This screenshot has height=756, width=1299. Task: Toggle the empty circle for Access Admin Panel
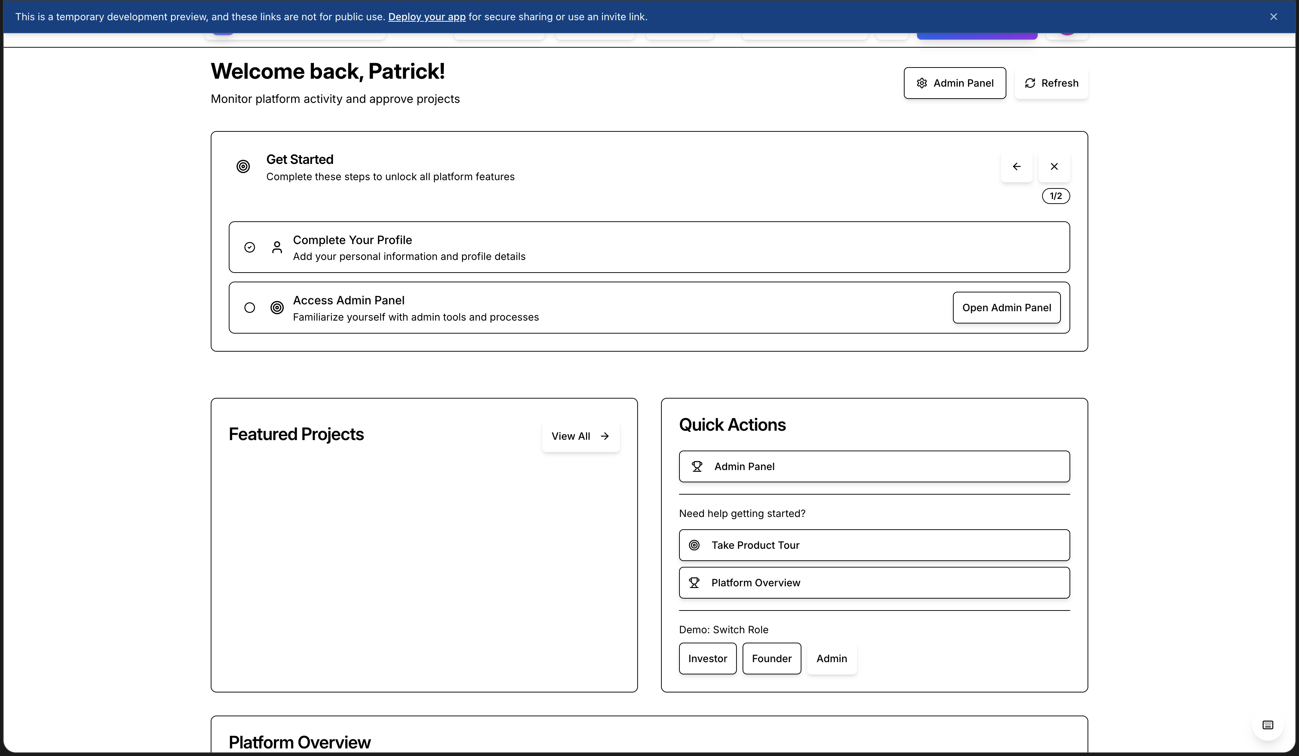coord(249,308)
